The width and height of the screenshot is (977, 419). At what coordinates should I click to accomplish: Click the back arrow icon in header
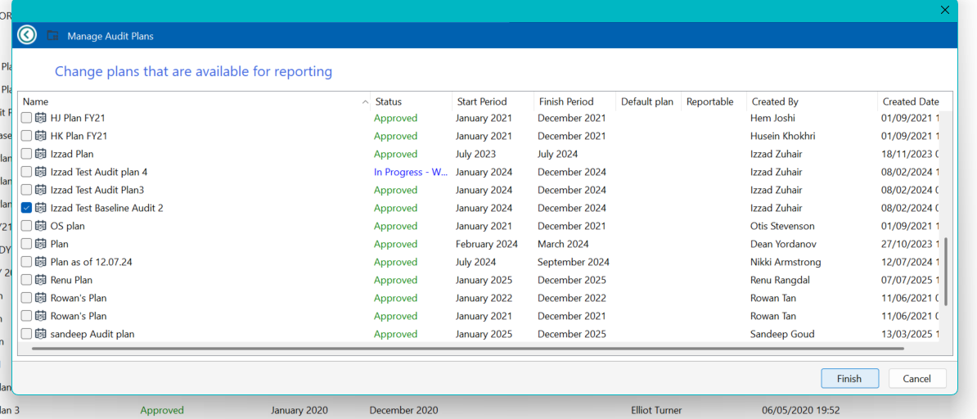[x=27, y=35]
